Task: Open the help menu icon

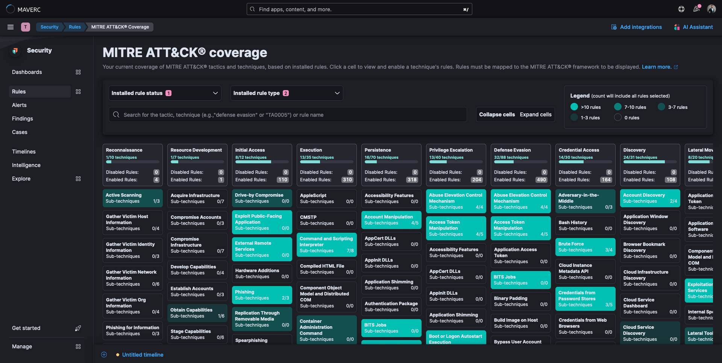Action: pyautogui.click(x=681, y=9)
